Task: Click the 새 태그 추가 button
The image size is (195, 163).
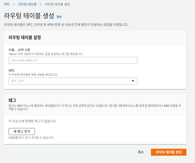Action: [22, 131]
